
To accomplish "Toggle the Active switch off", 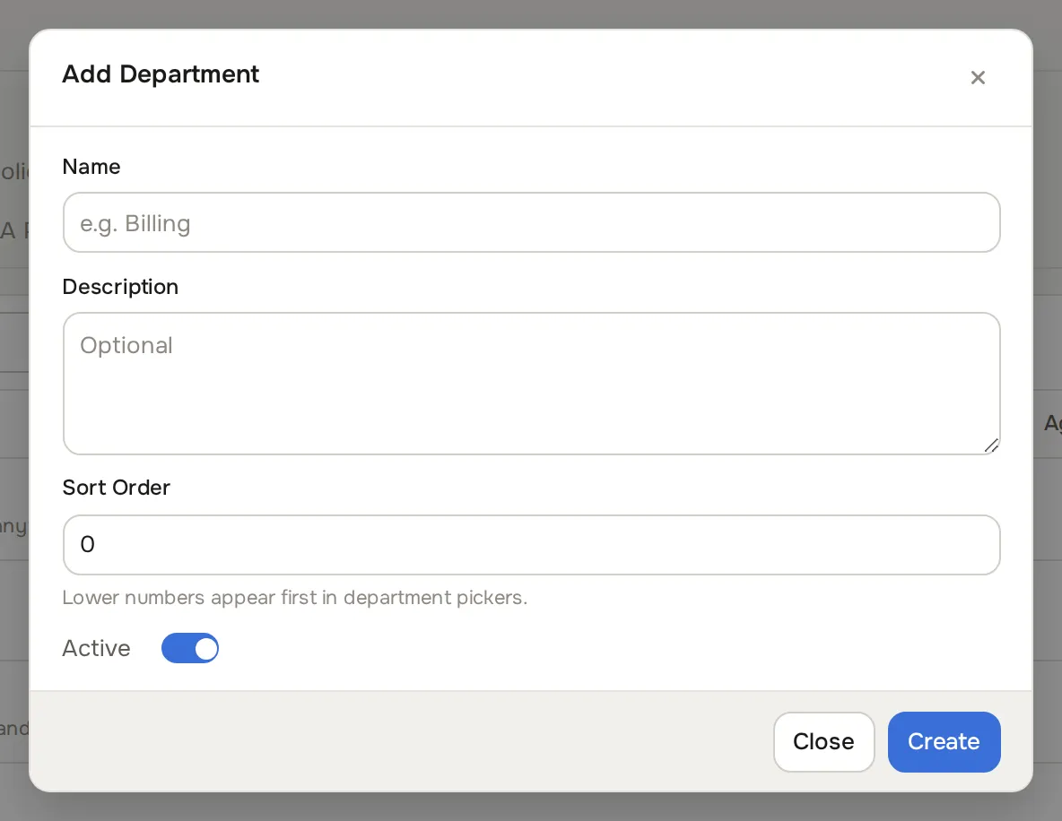I will [x=189, y=648].
